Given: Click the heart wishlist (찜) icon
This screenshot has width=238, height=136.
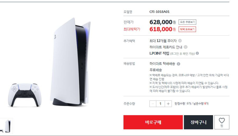Looking at the screenshot, I should (222, 122).
